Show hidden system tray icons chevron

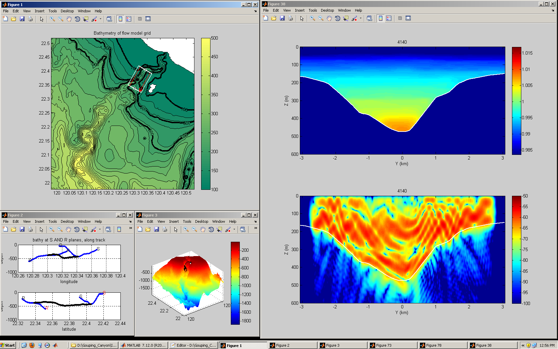click(x=523, y=345)
